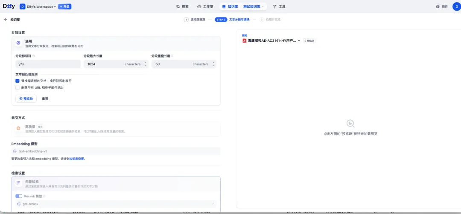Viewport: 461px width, 214px height.
Task: Open the 知识库设置 link
Action: tap(77, 159)
